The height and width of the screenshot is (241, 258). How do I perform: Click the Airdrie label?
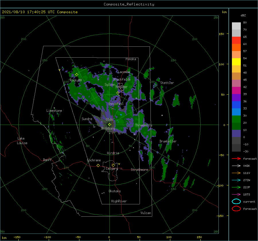tap(113, 153)
